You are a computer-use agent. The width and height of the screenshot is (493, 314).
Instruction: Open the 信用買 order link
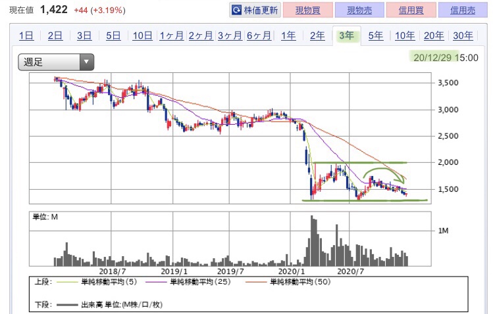click(x=411, y=10)
